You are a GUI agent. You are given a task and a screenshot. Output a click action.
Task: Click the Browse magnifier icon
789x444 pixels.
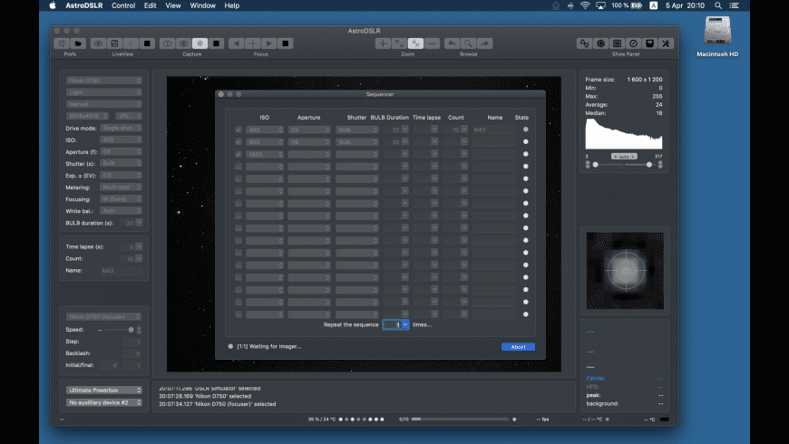(468, 43)
